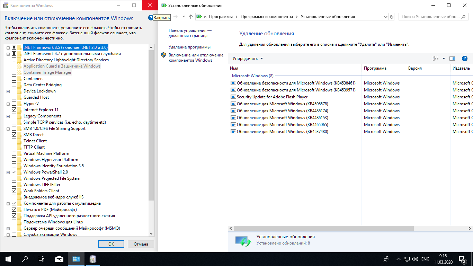The height and width of the screenshot is (266, 473).
Task: Open People icon in taskbar
Action: point(386,259)
